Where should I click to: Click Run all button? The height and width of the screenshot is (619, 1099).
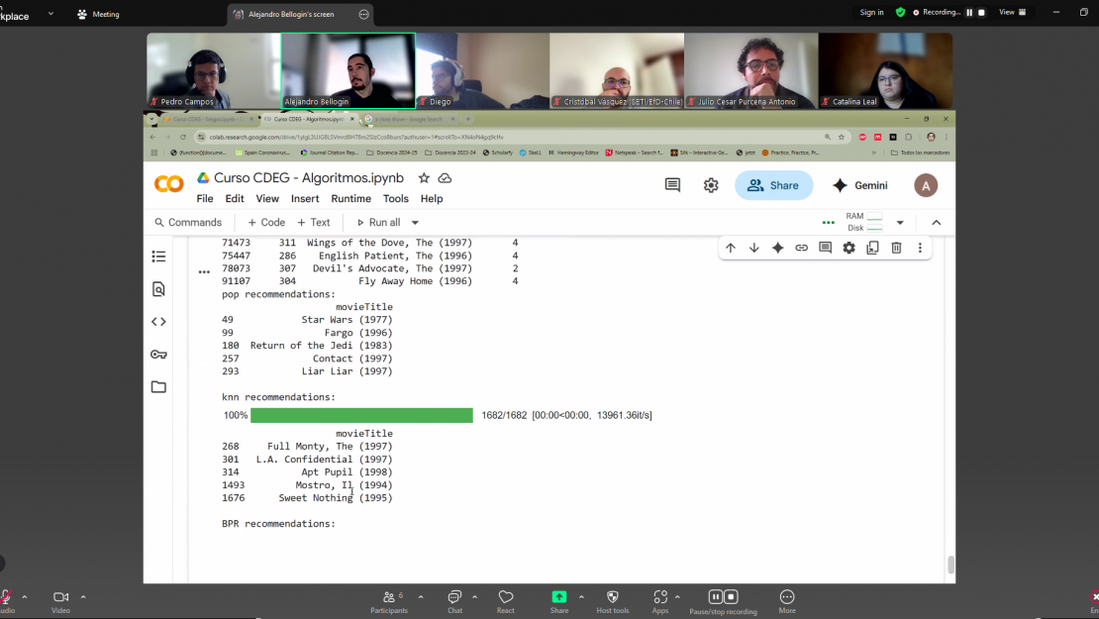click(378, 222)
